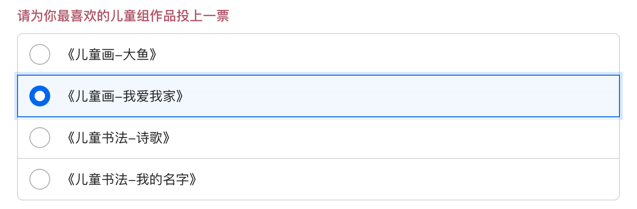
Task: Click the empty circle beside 诗歌
Action: (x=40, y=138)
